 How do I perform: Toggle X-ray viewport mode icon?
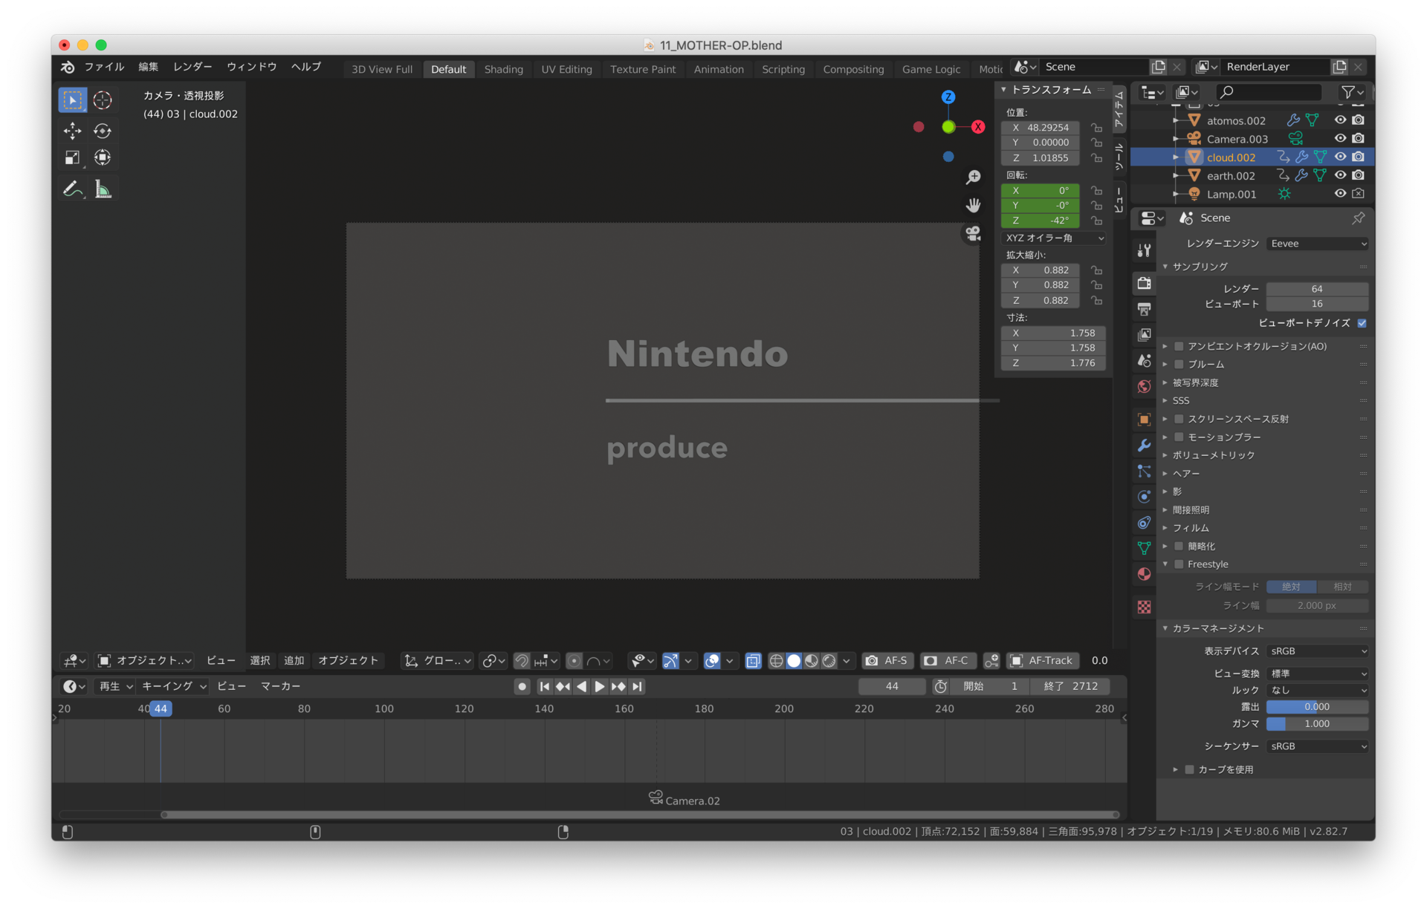753,660
